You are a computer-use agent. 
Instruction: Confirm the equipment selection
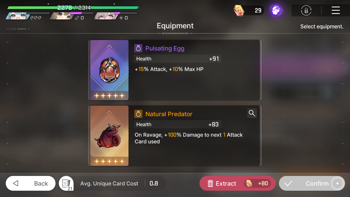tap(312, 183)
